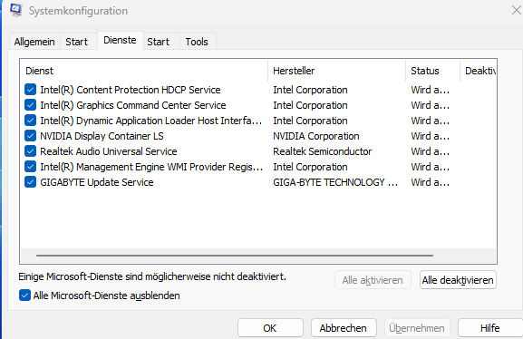
Task: Click the horizontal scrollbar in services list
Action: coord(235,256)
